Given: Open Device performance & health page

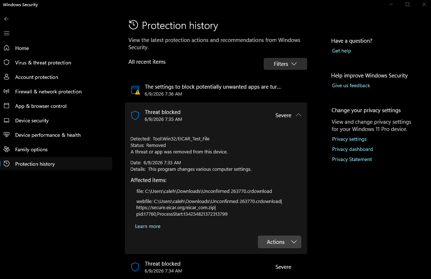Looking at the screenshot, I should click(x=57, y=135).
